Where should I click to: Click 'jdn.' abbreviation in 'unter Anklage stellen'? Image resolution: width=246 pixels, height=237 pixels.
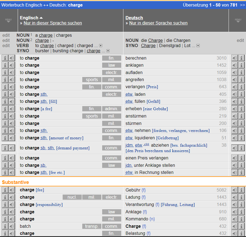[x=129, y=165]
